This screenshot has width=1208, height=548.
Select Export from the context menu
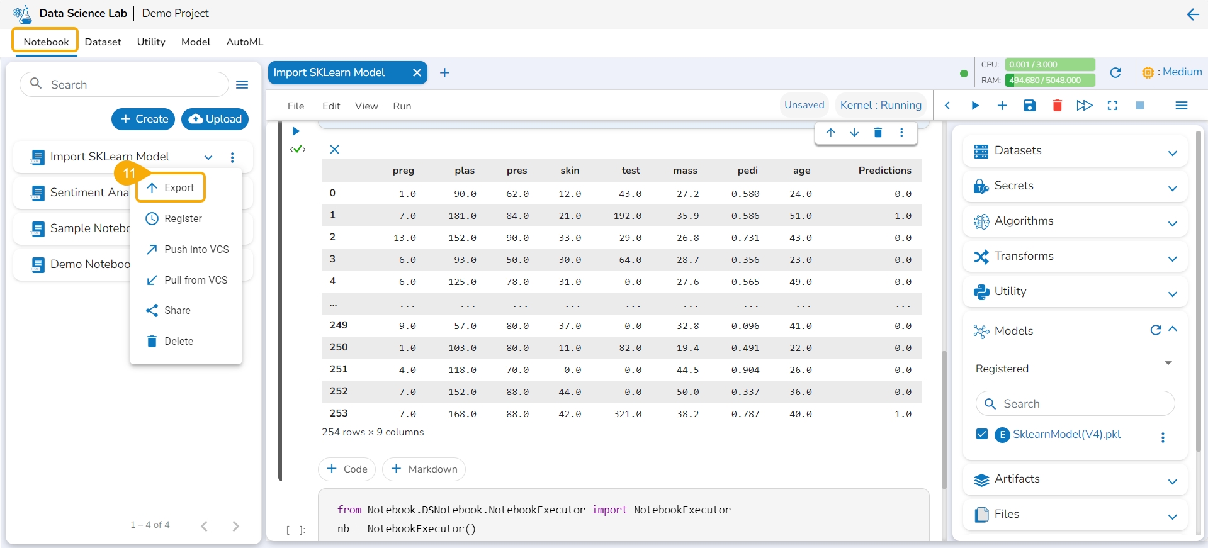tap(171, 187)
